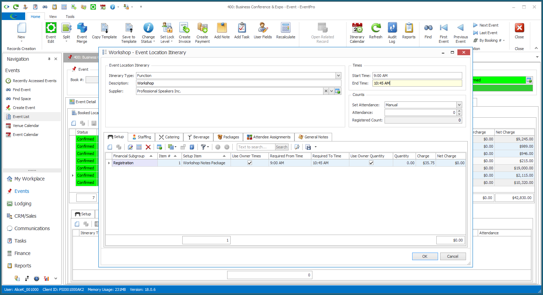This screenshot has width=543, height=295.
Task: Open Reports from the ribbon
Action: (x=409, y=31)
